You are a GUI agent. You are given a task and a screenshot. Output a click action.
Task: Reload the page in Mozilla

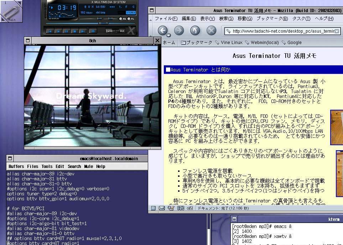tap(195, 30)
